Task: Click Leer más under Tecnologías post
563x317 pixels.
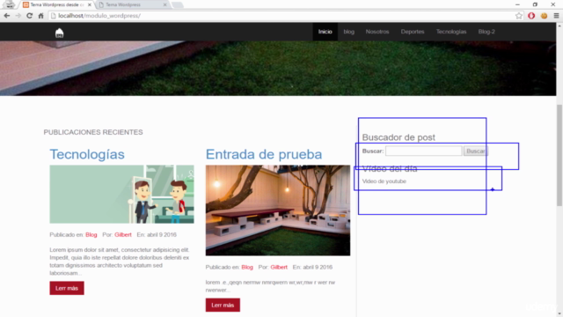Action: [67, 288]
